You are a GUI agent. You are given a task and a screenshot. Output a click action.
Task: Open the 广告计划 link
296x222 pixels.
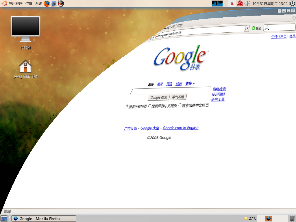coord(130,128)
